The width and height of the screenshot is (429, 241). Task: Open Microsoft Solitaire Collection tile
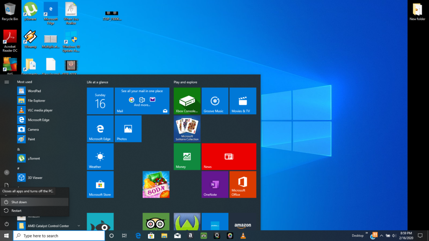click(187, 129)
